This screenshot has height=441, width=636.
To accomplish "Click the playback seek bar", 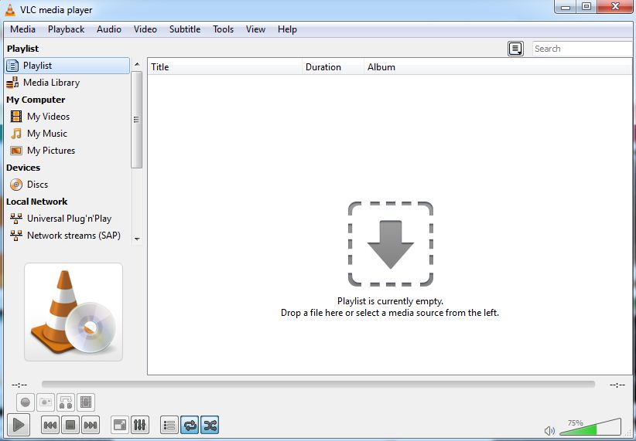I will point(318,385).
